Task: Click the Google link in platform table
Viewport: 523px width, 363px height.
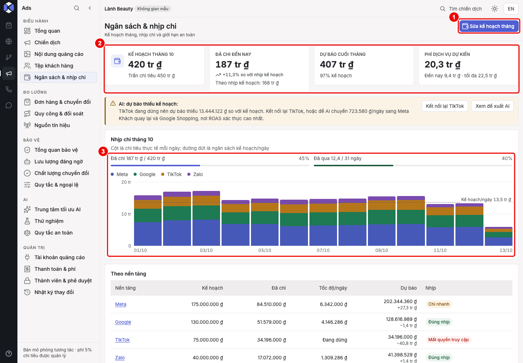Action: click(x=123, y=322)
